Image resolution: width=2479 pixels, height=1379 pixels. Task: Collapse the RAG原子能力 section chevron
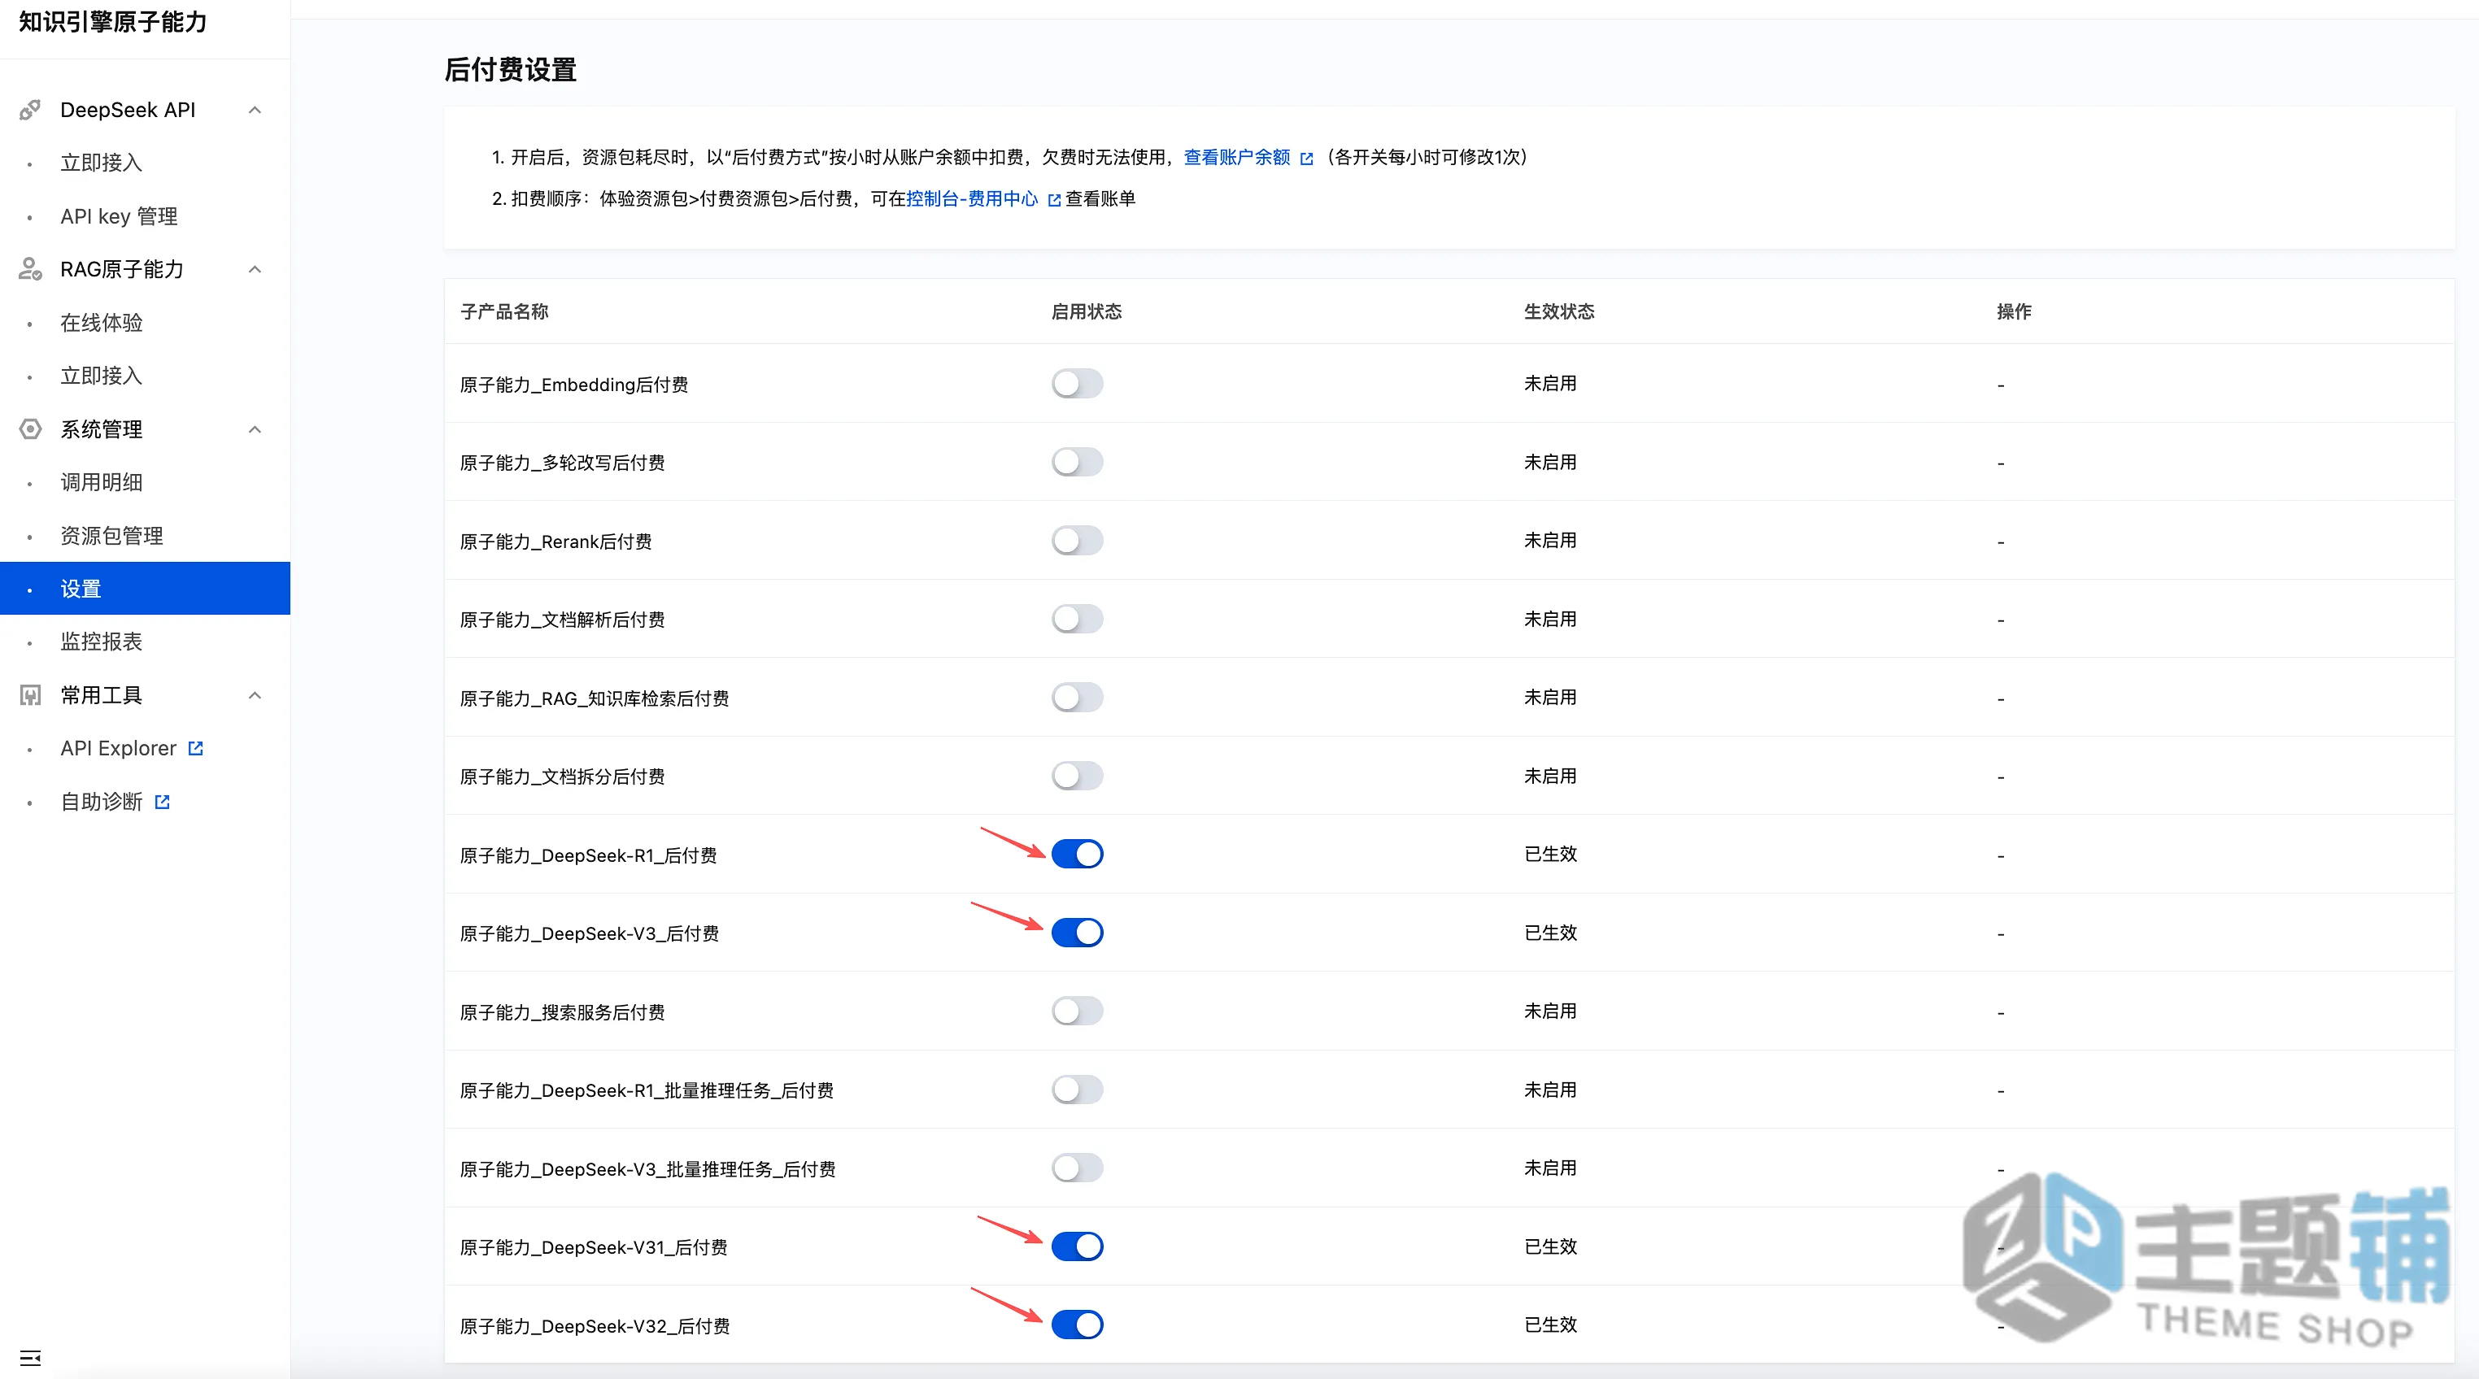click(x=255, y=269)
